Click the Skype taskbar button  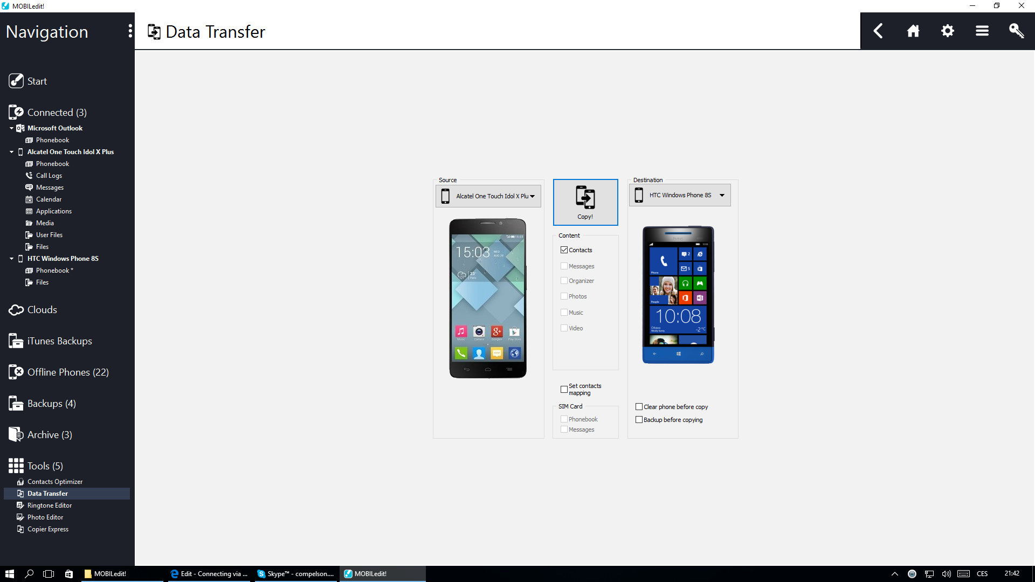pyautogui.click(x=296, y=574)
